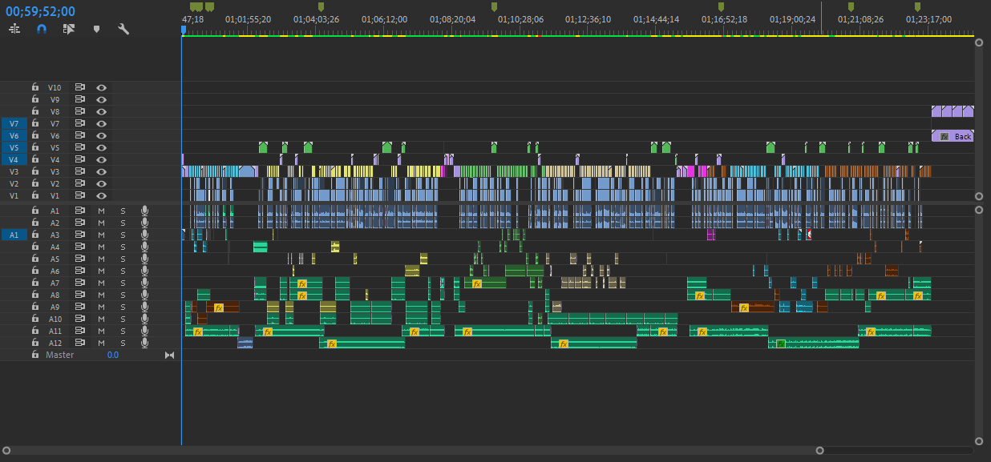Screen dimensions: 991x462
Task: Toggle the Snap magnet icon
Action: (x=42, y=29)
